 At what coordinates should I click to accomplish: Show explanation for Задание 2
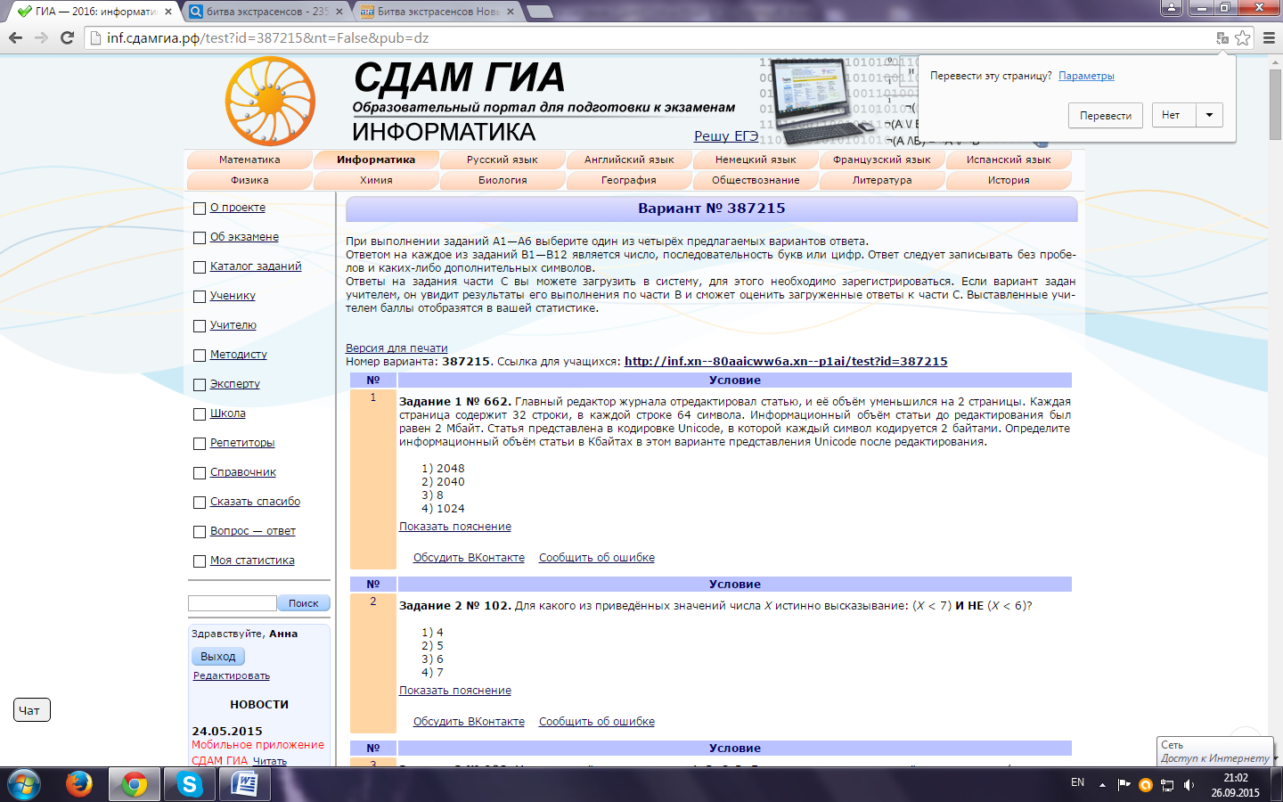(x=455, y=691)
